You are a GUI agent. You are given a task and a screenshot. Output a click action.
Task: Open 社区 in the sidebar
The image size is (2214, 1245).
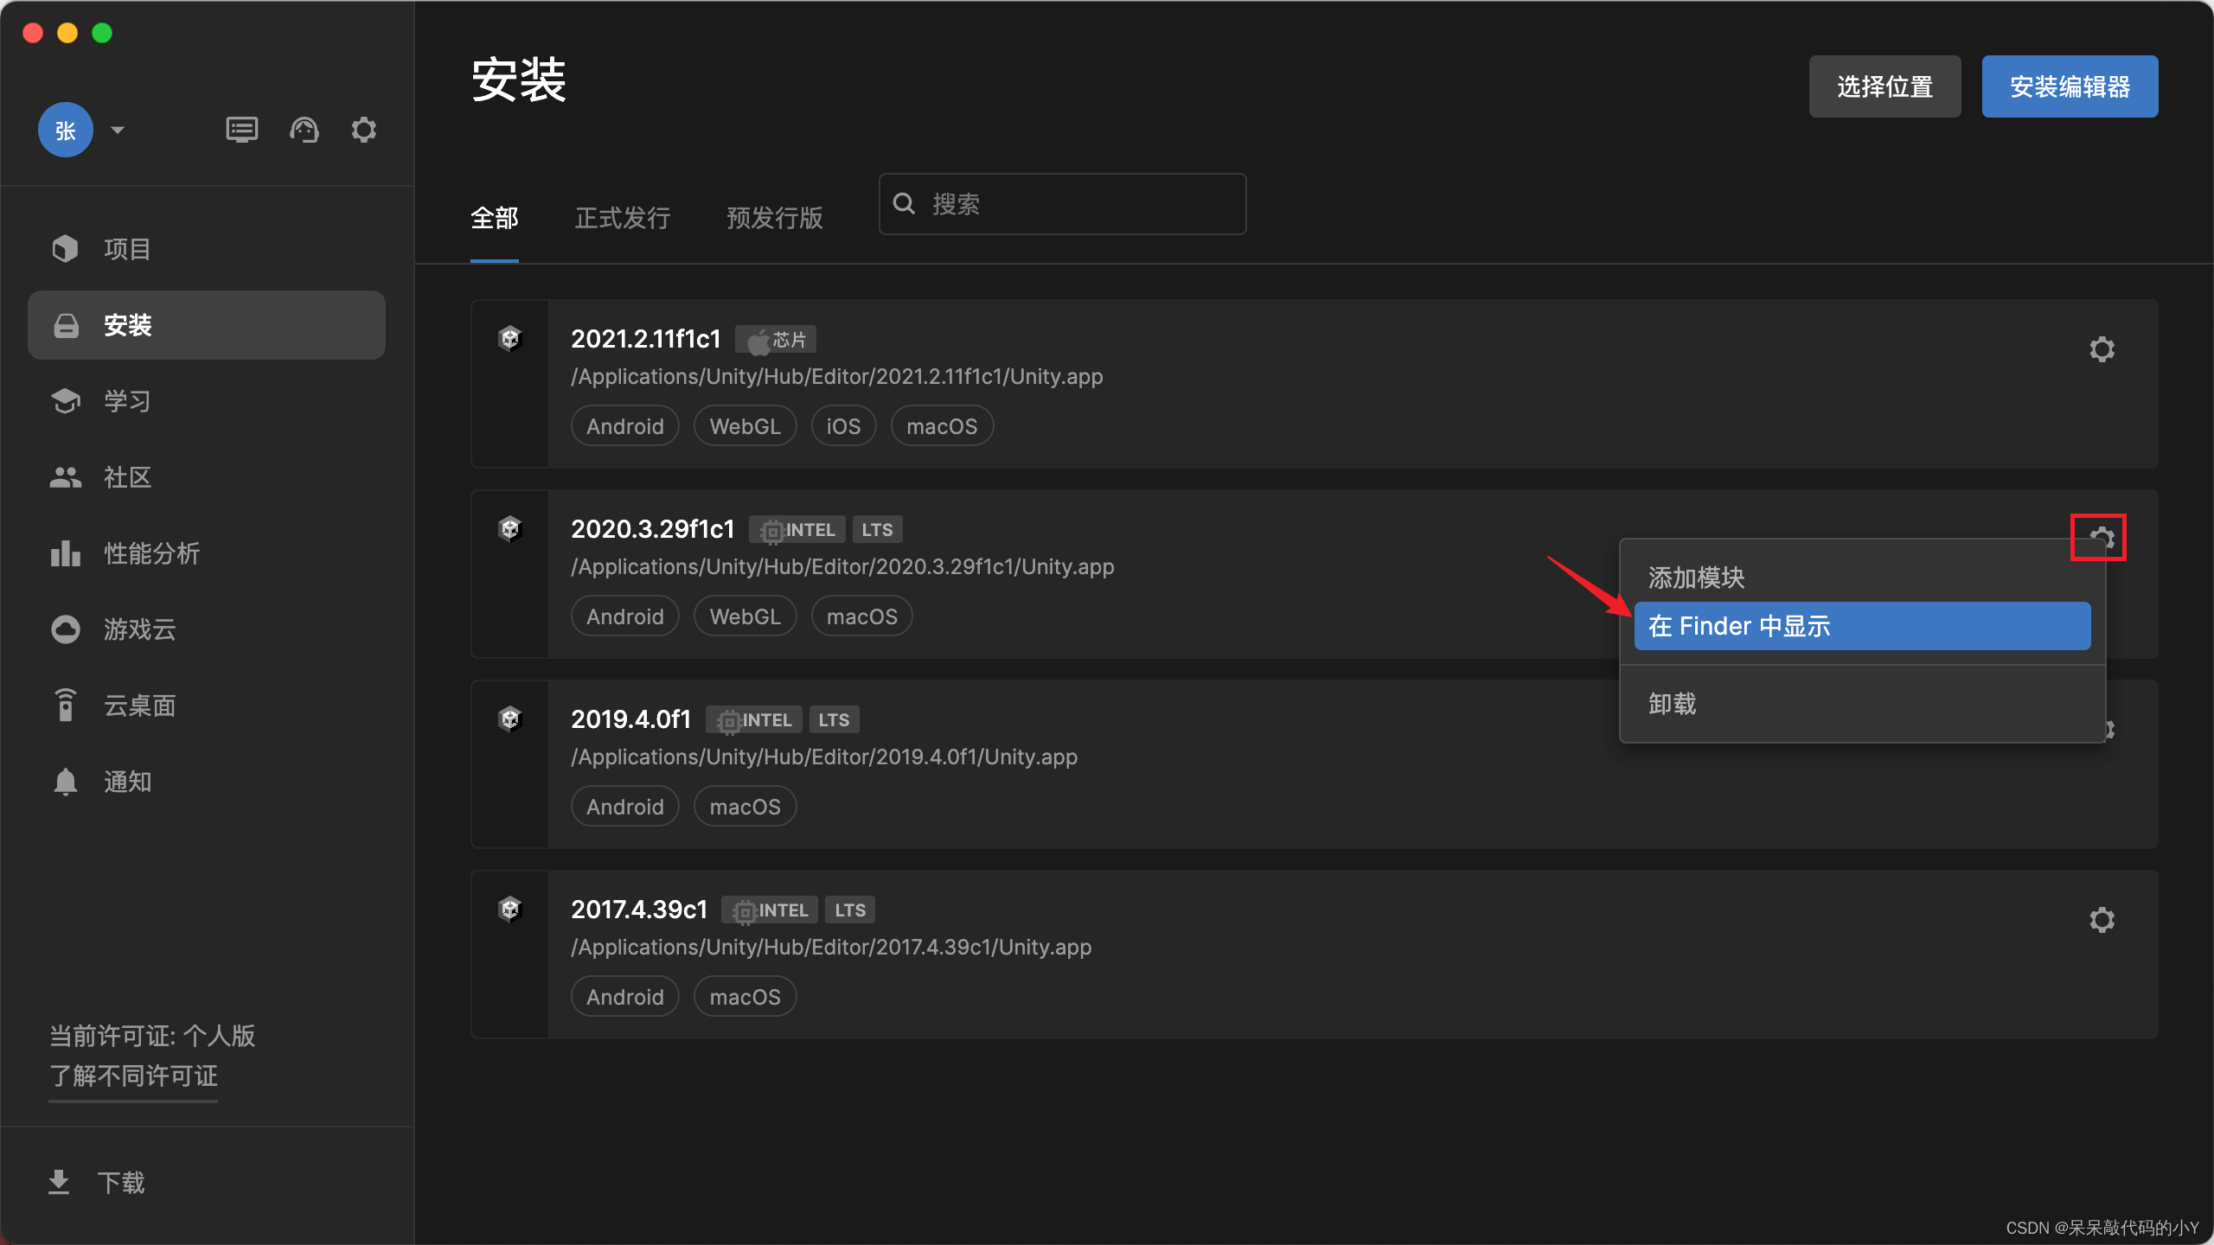point(207,477)
